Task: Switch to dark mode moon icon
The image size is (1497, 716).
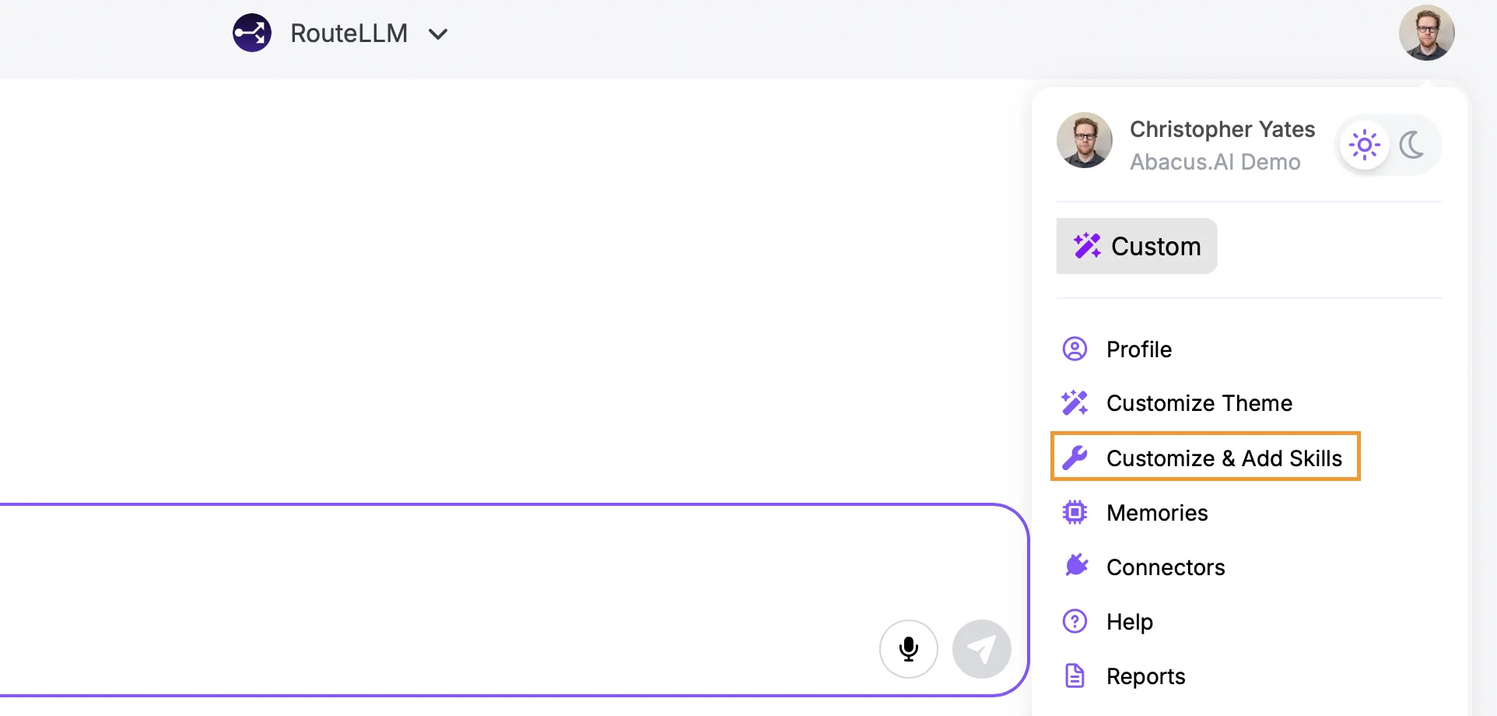Action: click(x=1411, y=145)
